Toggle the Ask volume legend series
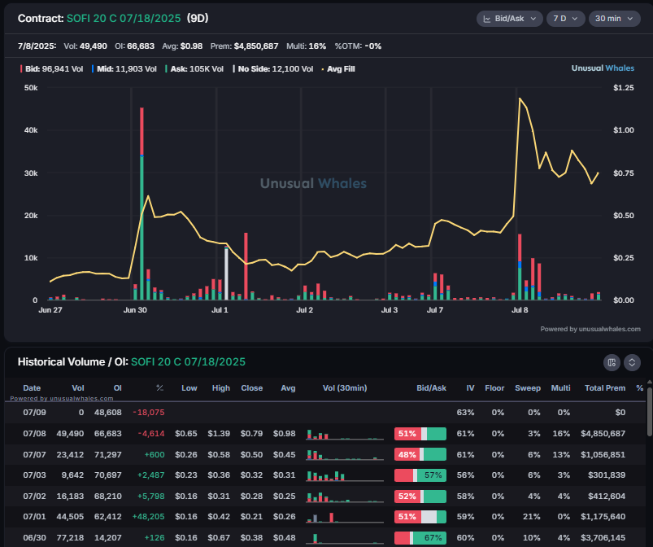The height and width of the screenshot is (547, 653). click(194, 69)
